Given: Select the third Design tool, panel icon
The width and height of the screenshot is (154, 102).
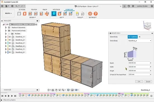Looking at the screenshot, I should click(30, 14).
